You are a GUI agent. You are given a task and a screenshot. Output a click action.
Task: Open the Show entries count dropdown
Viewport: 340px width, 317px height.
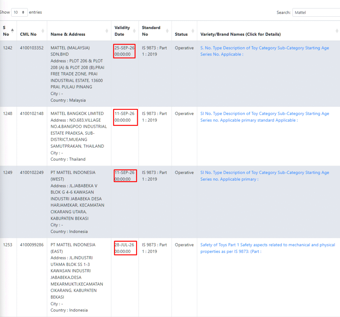(x=19, y=12)
